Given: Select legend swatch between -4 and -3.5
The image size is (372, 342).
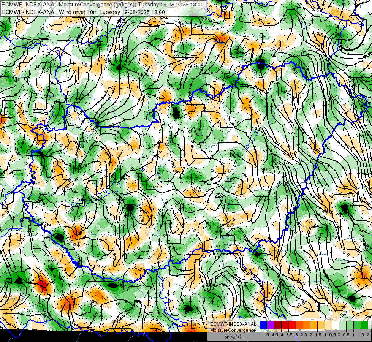Looking at the screenshot, I should (x=285, y=325).
